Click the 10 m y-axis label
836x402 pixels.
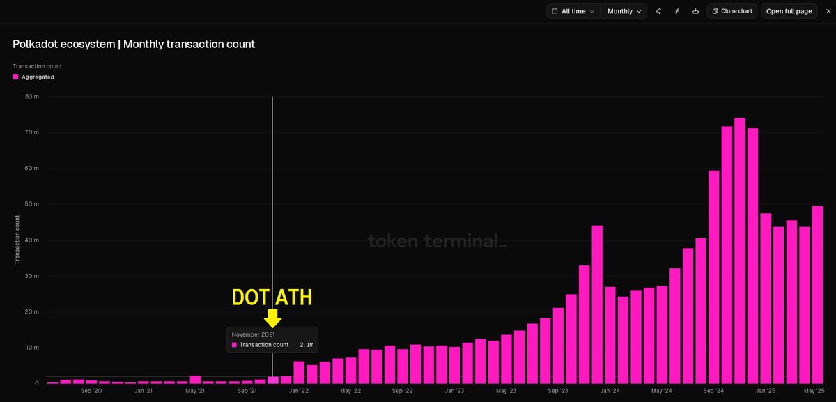point(32,348)
